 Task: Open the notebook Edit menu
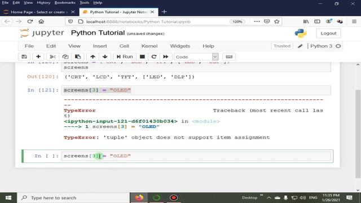pyautogui.click(x=51, y=46)
